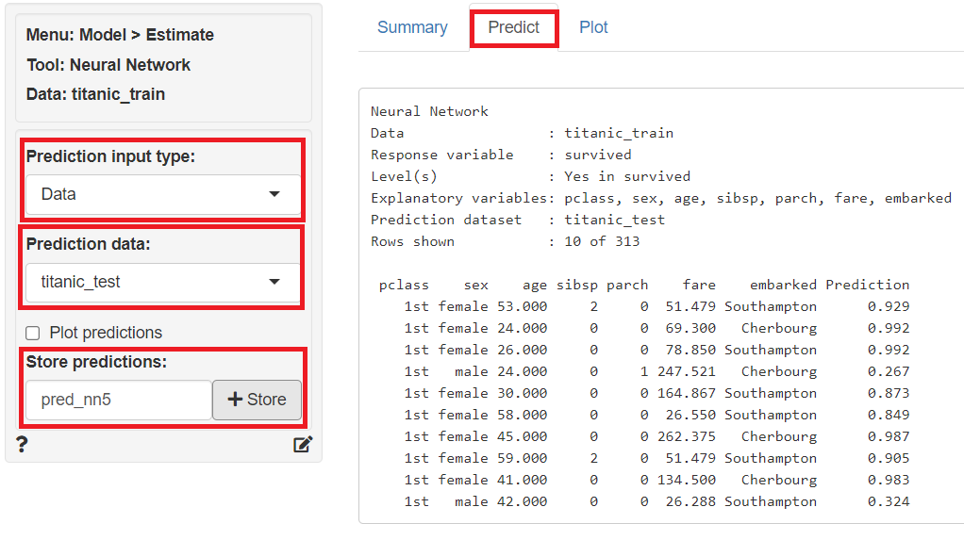Switch to the Summary tab
The height and width of the screenshot is (540, 964).
coord(412,27)
